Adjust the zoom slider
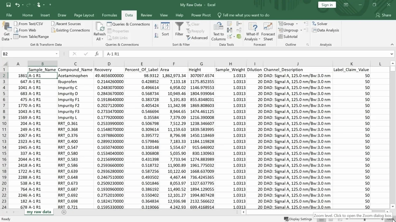The image size is (396, 222). [x=364, y=219]
